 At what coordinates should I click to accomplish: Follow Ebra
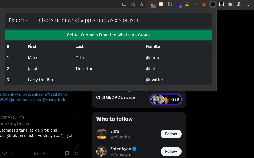[x=171, y=134]
